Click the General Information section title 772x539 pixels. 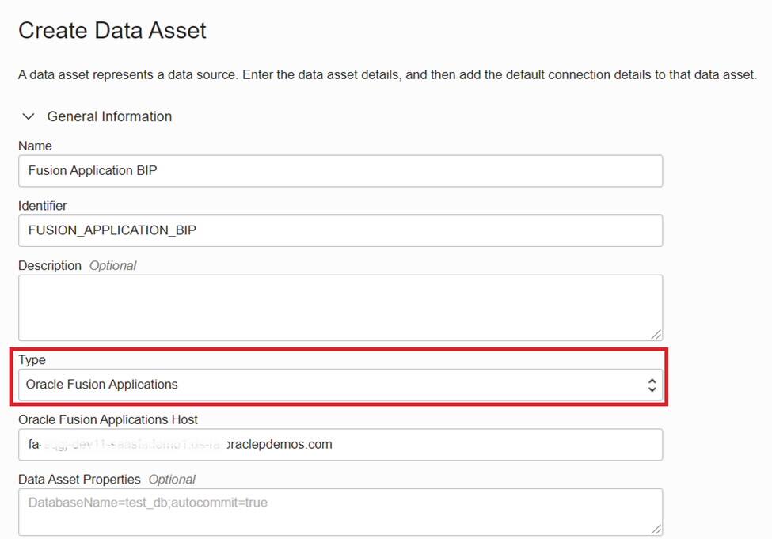[x=109, y=116]
